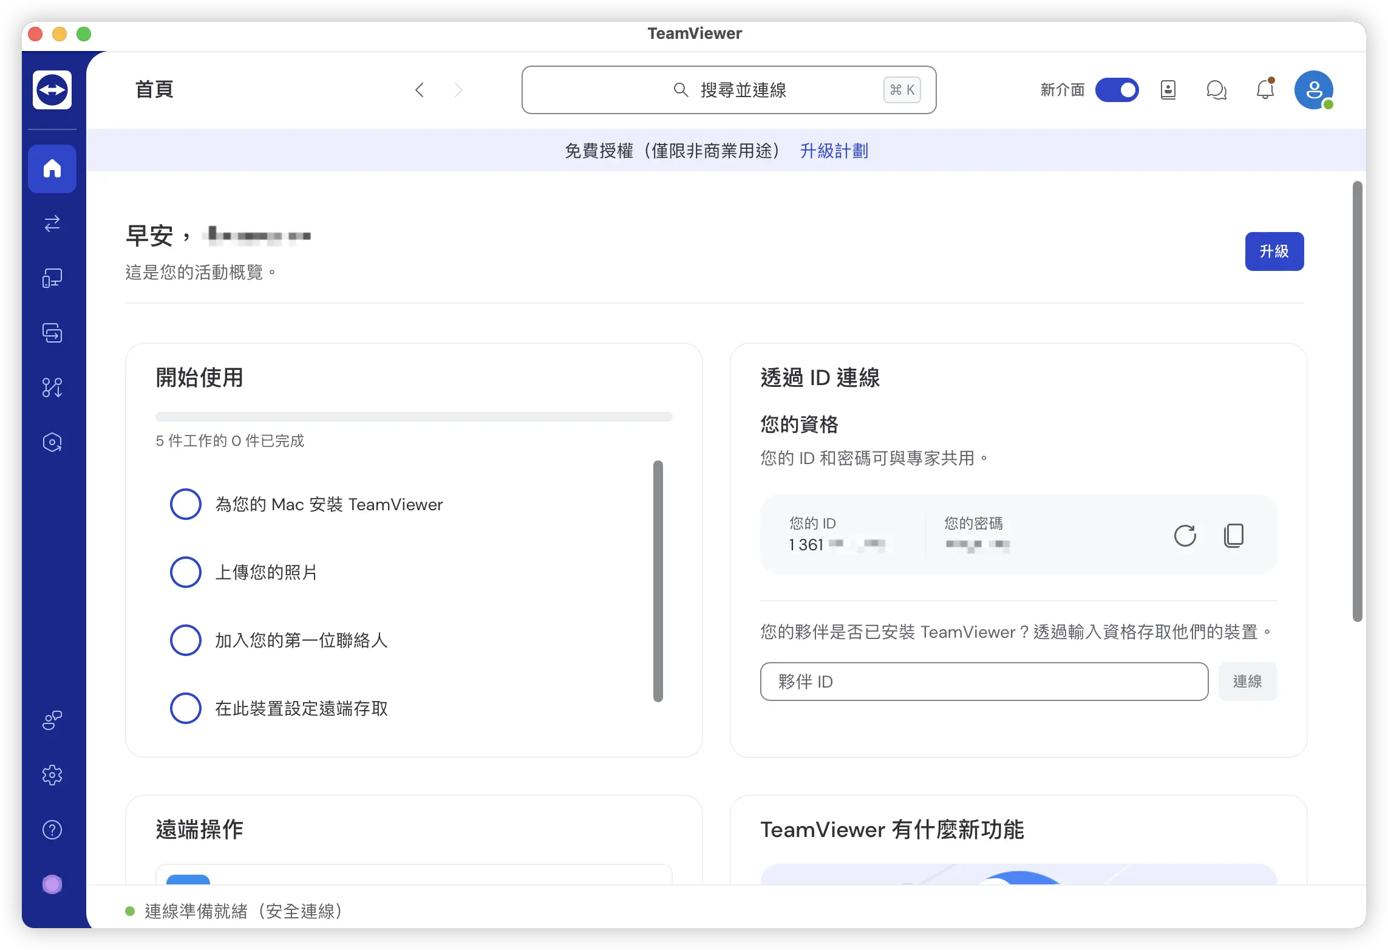Click the 免費授權 license notice text
Image resolution: width=1388 pixels, height=950 pixels.
coord(673,151)
